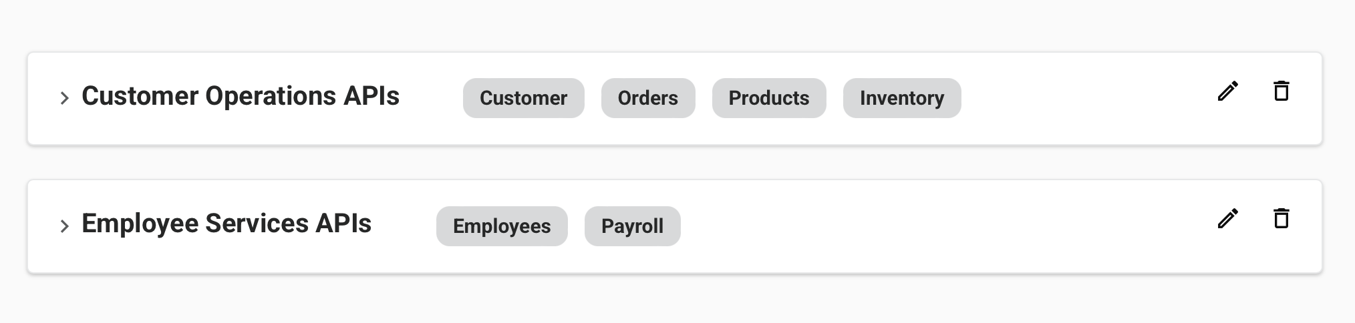The image size is (1355, 323).
Task: Click blank space right of Payroll chip
Action: (935, 226)
